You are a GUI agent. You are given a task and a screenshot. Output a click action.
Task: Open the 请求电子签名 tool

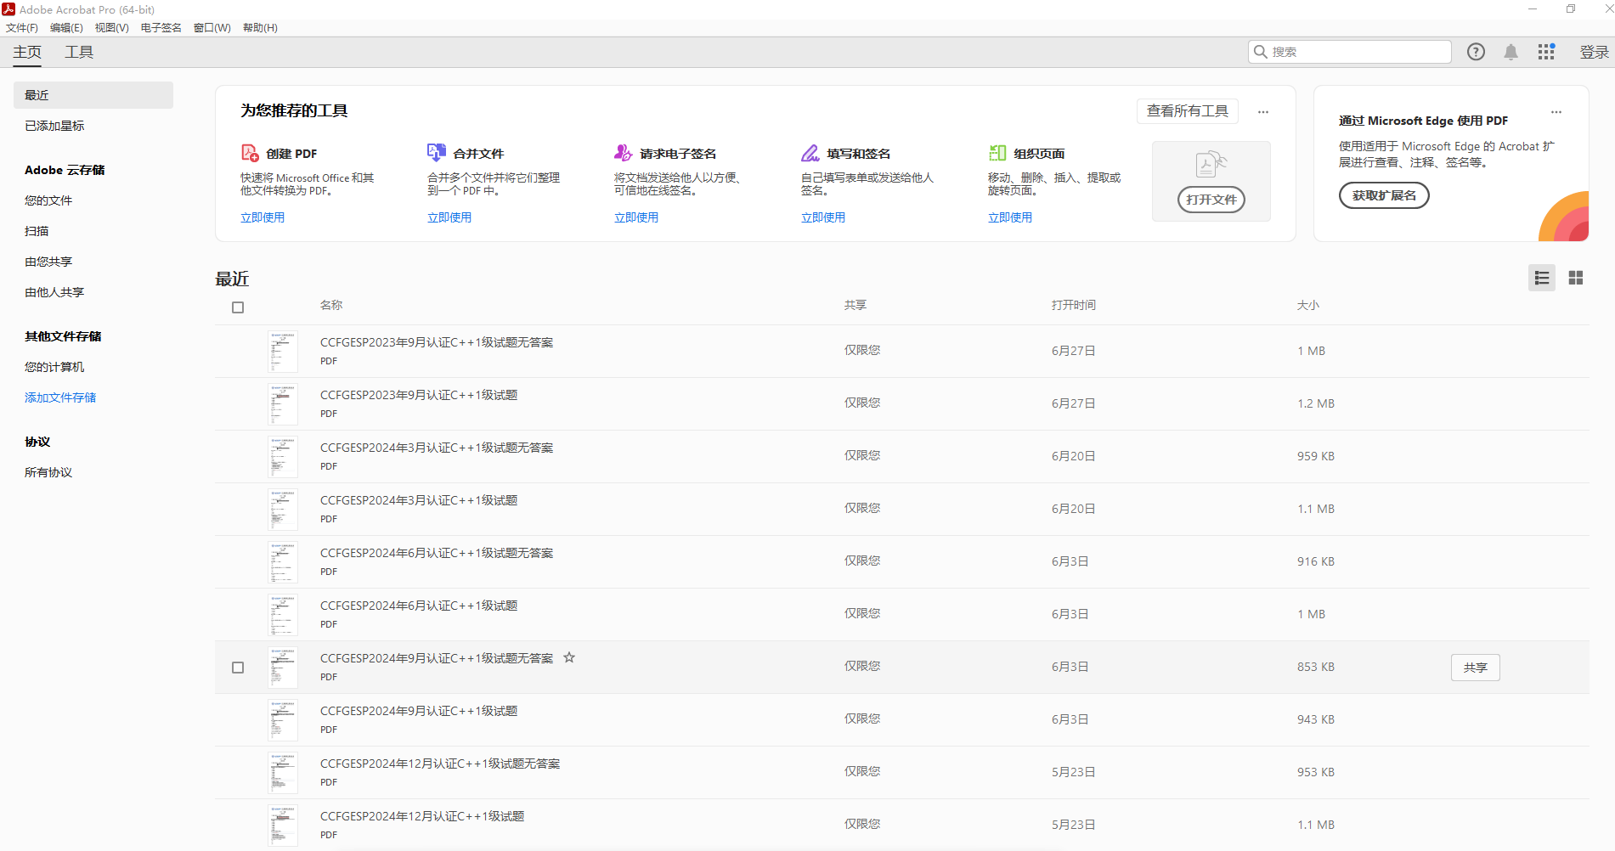click(636, 217)
